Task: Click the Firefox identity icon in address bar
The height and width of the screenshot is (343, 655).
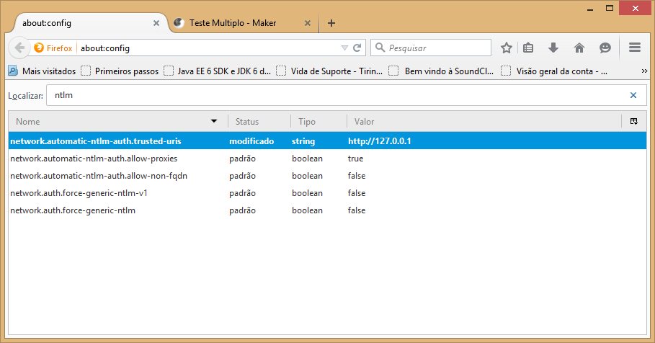Action: coord(39,48)
